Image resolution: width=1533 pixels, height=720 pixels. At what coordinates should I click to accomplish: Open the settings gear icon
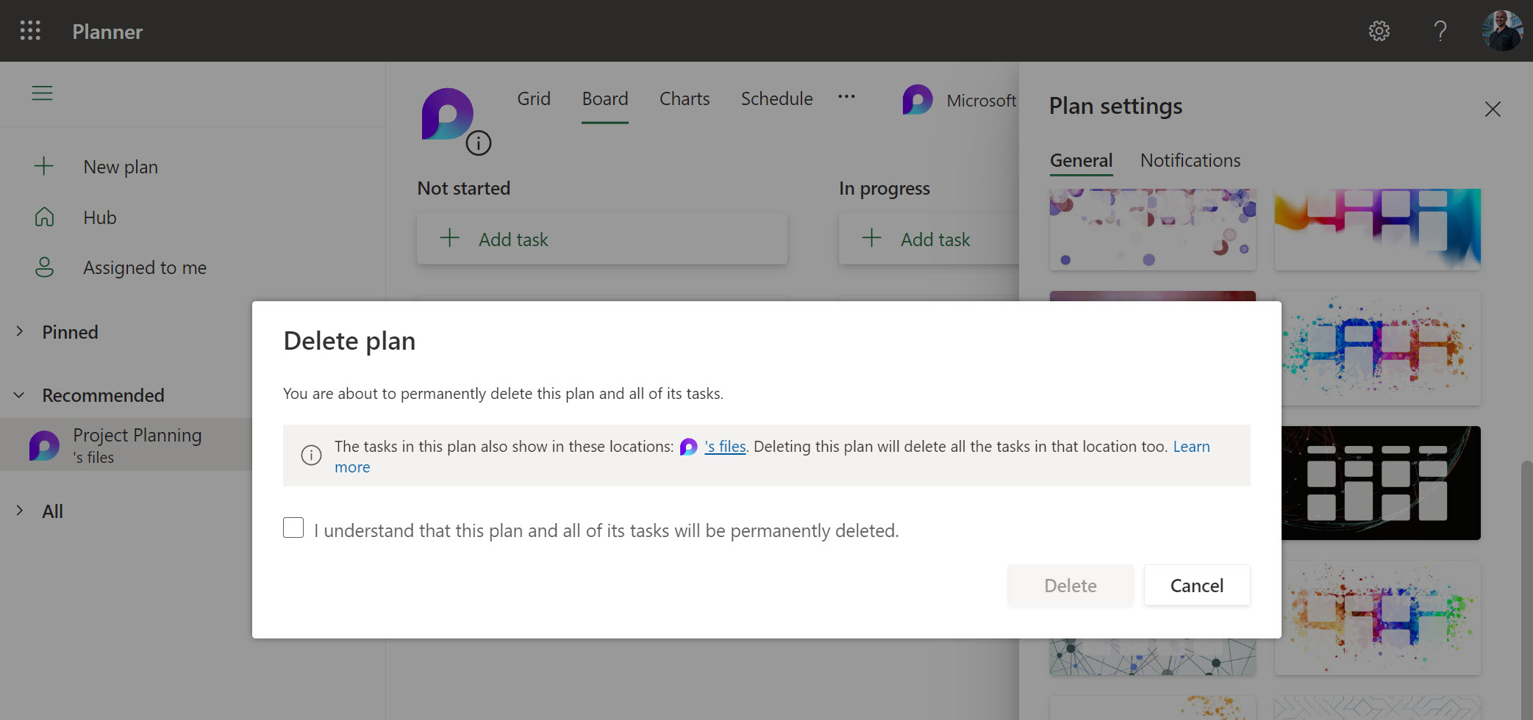(x=1379, y=31)
